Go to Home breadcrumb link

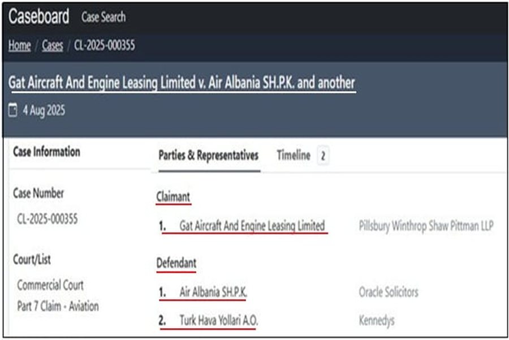pos(19,46)
